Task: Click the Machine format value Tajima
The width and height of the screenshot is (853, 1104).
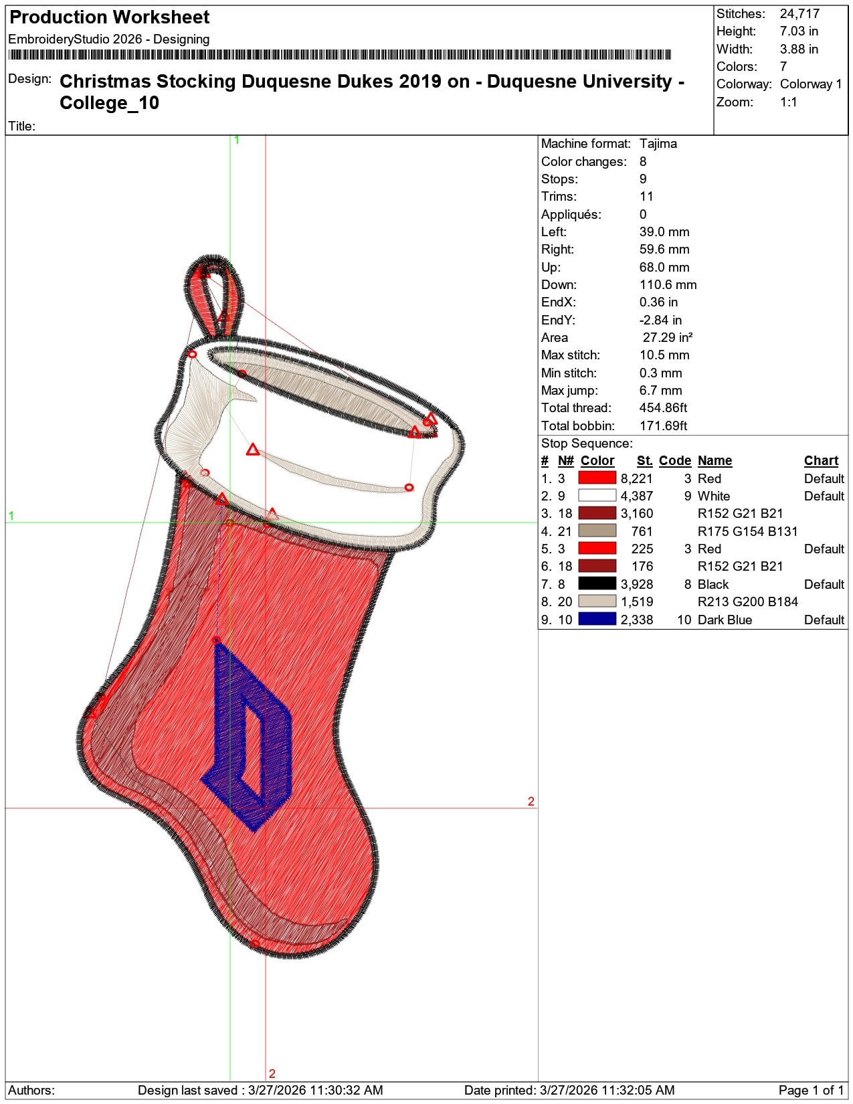Action: coord(658,143)
